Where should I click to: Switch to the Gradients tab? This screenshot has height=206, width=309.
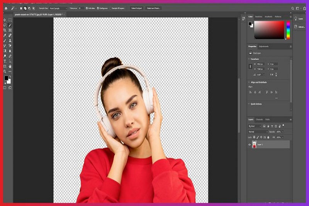pos(268,17)
